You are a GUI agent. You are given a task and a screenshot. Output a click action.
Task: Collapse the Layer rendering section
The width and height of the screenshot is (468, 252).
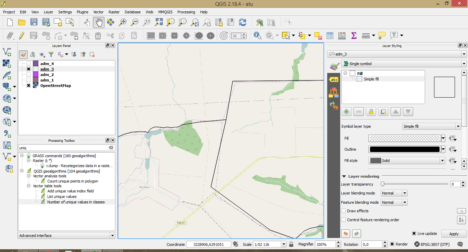pyautogui.click(x=344, y=176)
